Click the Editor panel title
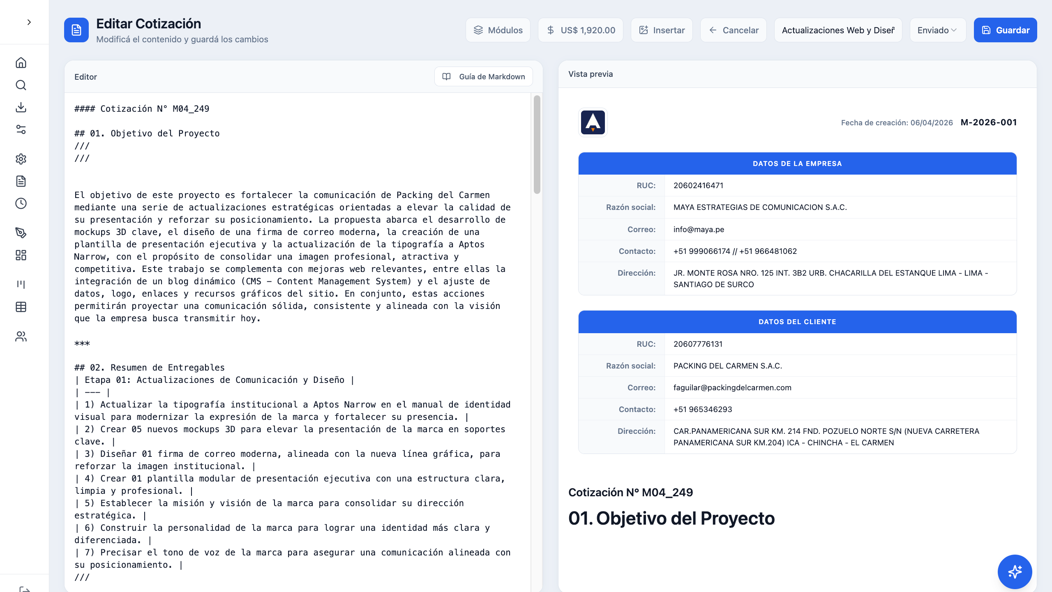 85,77
